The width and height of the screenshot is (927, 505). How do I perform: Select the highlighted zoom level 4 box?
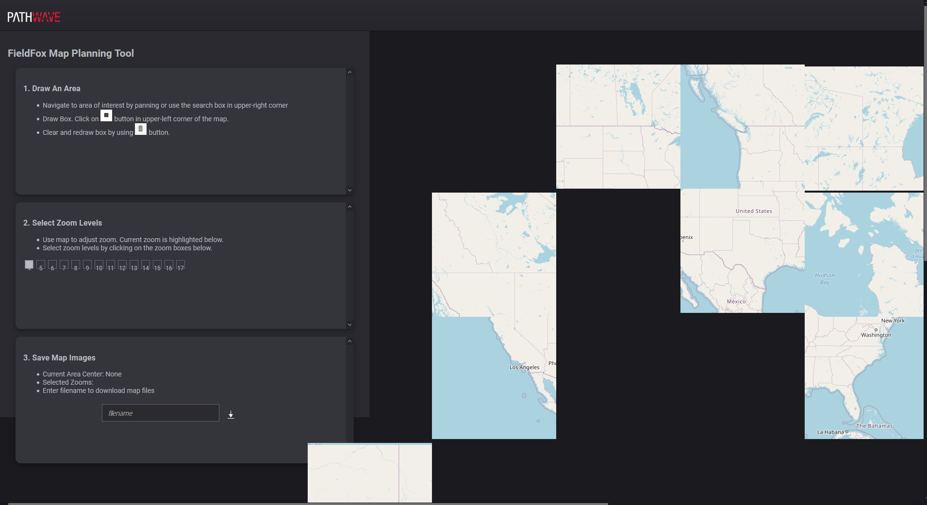(x=29, y=264)
